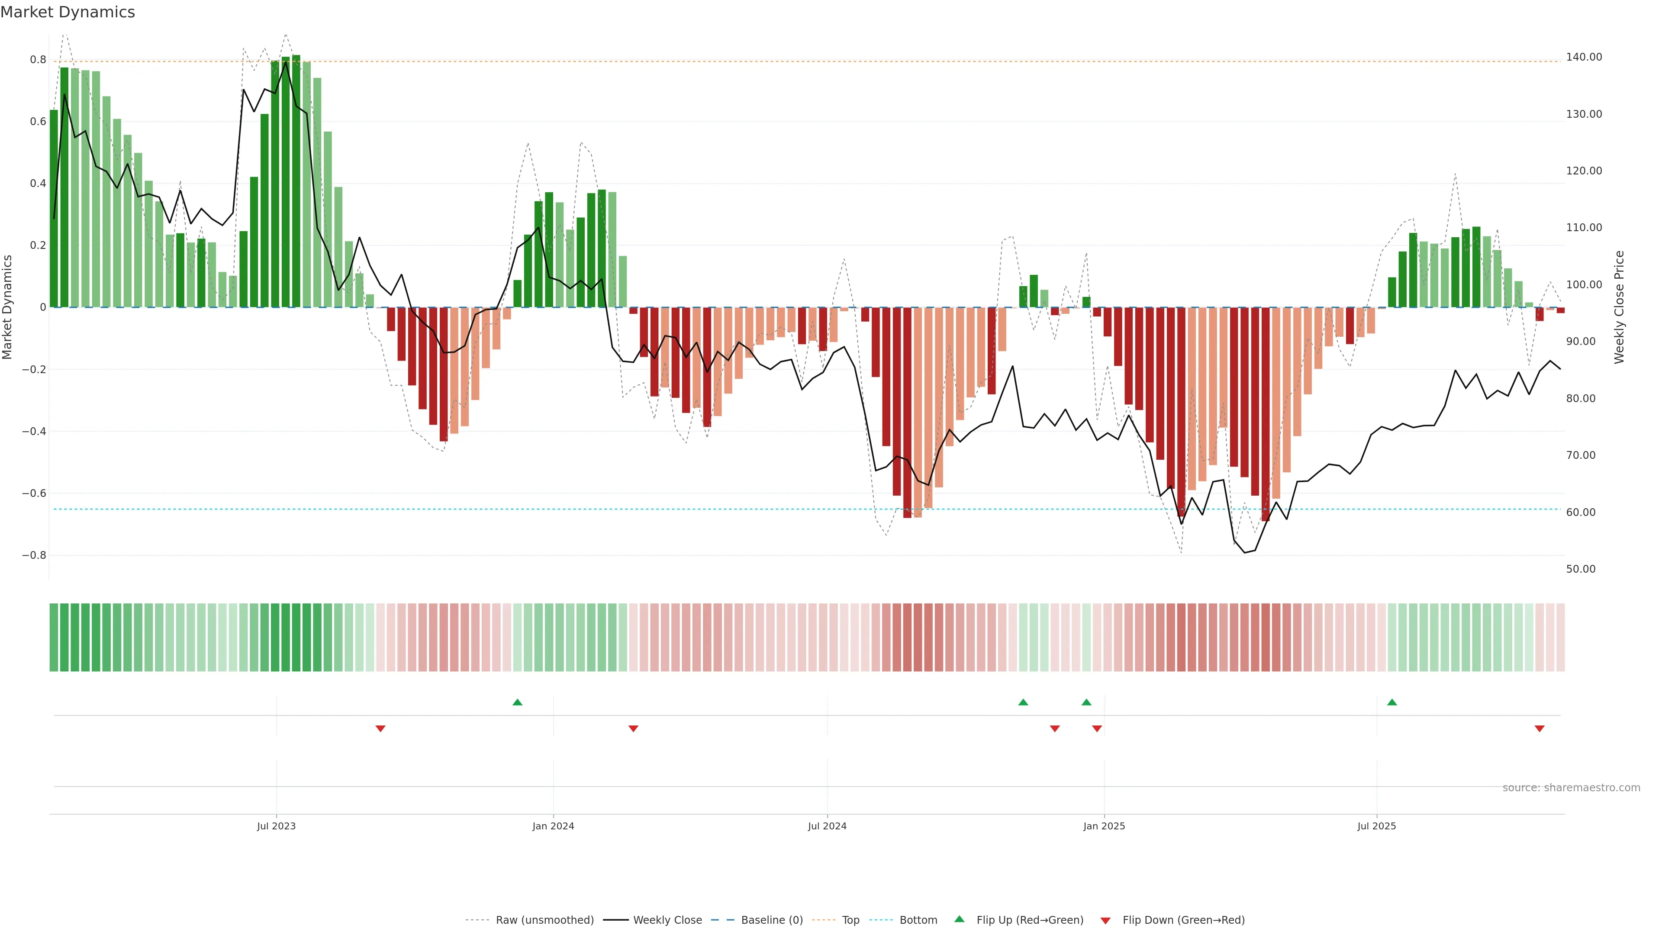Click the Weekly Close Price axis title
The height and width of the screenshot is (935, 1662).
coord(1619,307)
